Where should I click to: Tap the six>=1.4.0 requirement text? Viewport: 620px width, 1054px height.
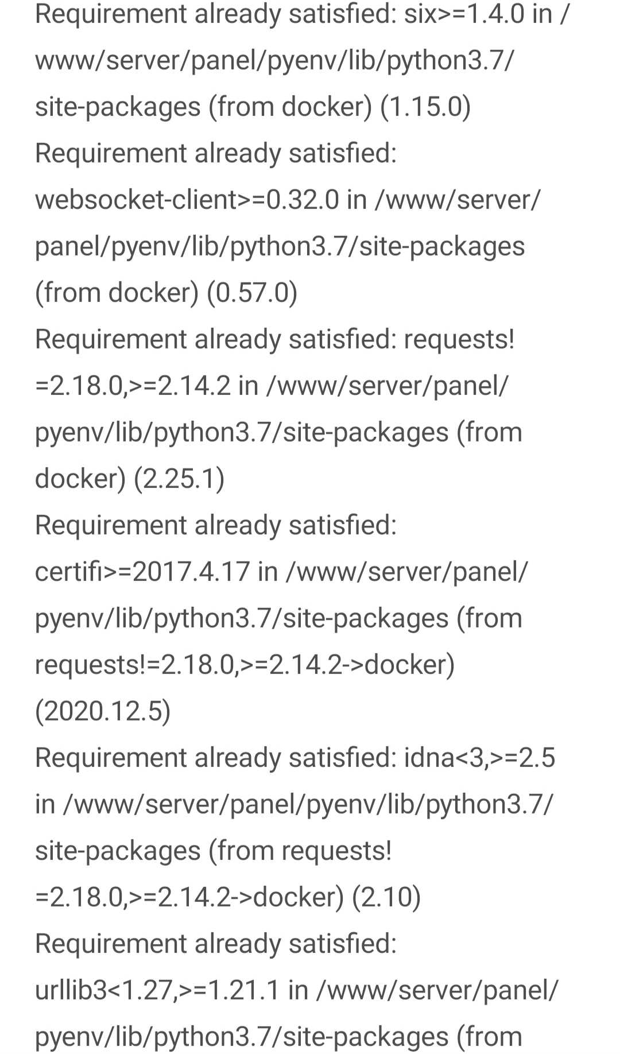[464, 14]
